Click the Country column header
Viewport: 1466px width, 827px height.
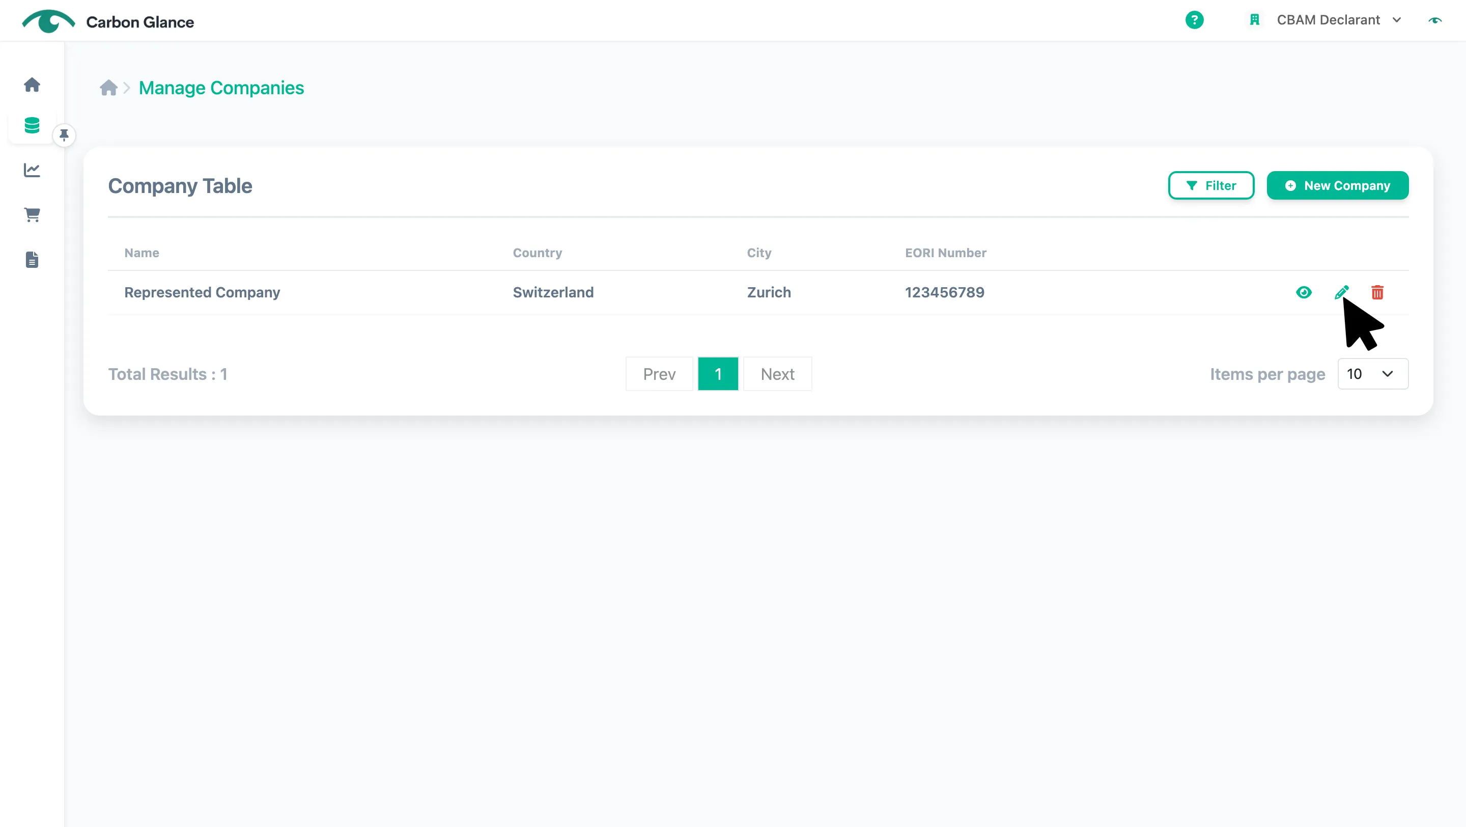coord(537,253)
